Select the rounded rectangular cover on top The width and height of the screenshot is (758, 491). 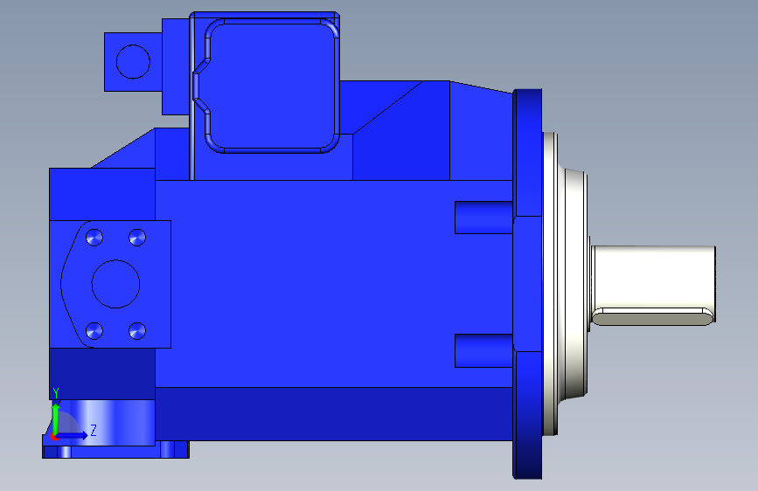click(x=272, y=86)
